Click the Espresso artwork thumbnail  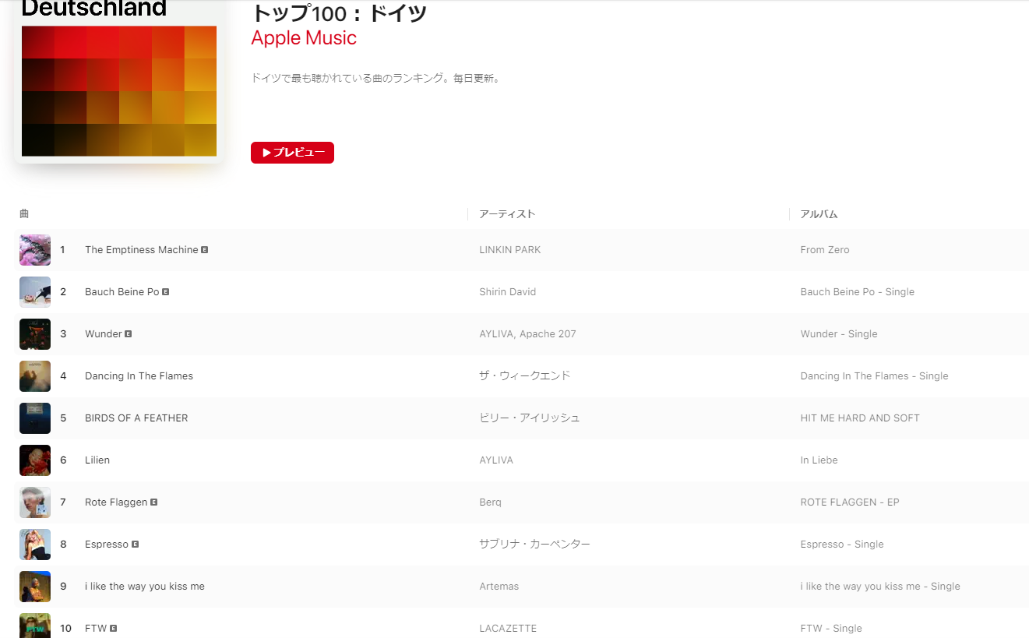(35, 545)
